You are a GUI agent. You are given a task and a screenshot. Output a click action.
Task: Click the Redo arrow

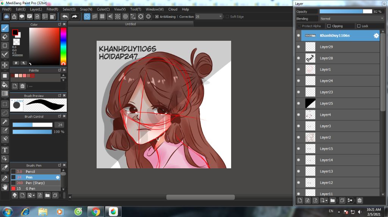tap(74, 17)
